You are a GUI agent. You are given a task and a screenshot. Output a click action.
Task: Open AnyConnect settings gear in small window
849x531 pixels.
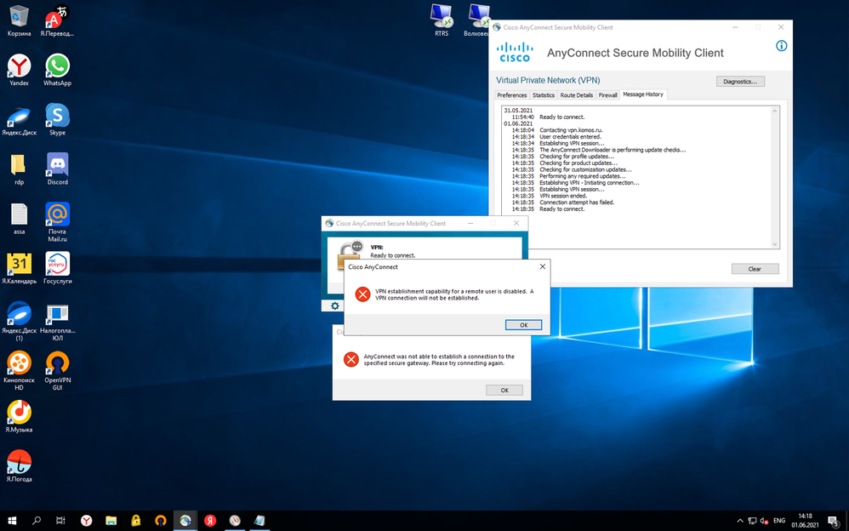[334, 306]
